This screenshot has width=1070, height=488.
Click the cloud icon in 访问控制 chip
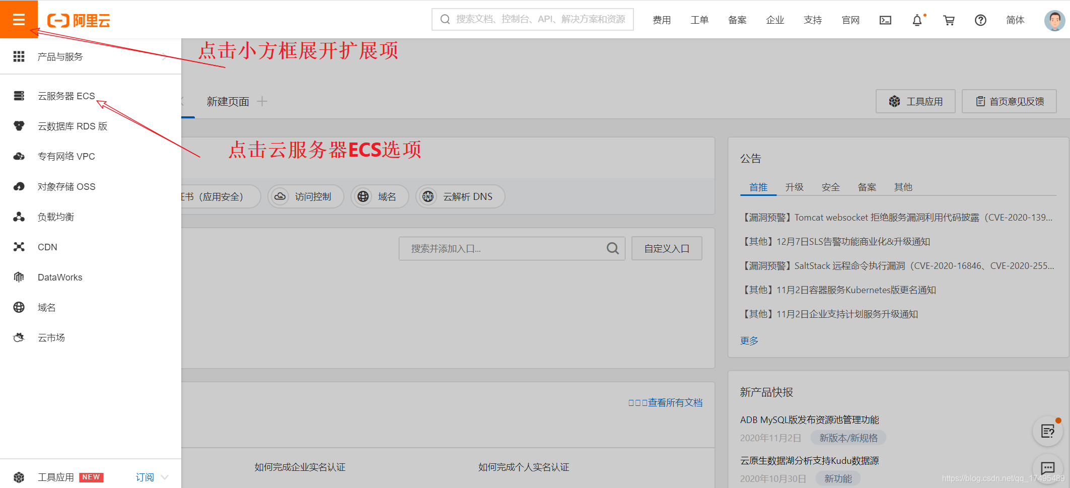pos(280,196)
